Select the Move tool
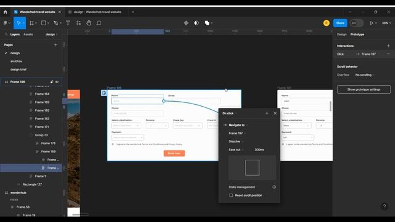395x222 pixels. point(19,23)
